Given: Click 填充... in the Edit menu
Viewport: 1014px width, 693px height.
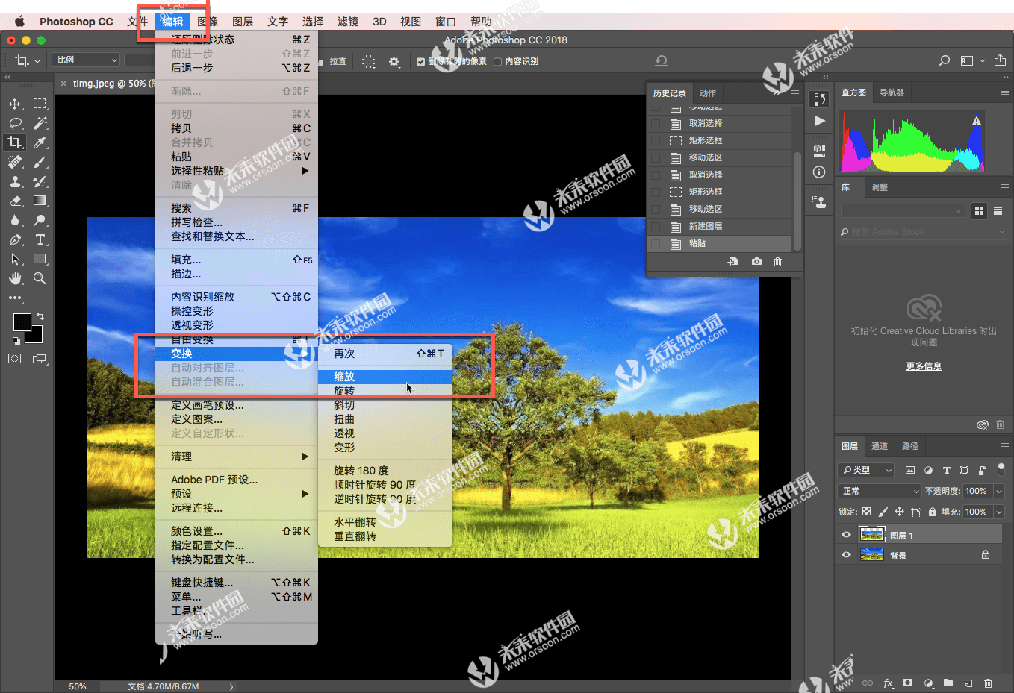Looking at the screenshot, I should pos(237,260).
